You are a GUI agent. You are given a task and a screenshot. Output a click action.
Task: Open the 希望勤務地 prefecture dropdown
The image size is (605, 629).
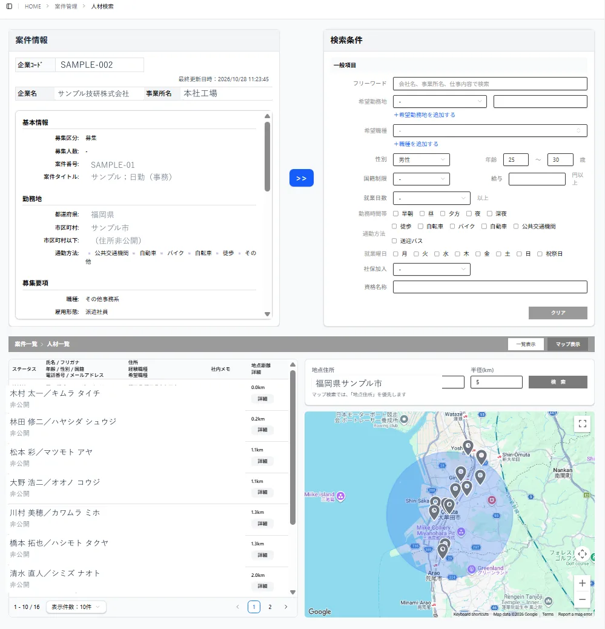[x=440, y=101]
